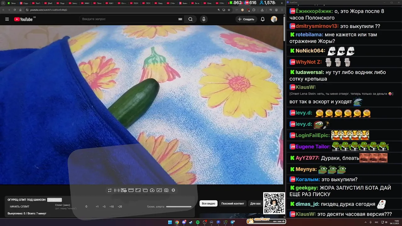The height and width of the screenshot is (226, 402).
Task: Go to the YouTube home logo
Action: 24,19
